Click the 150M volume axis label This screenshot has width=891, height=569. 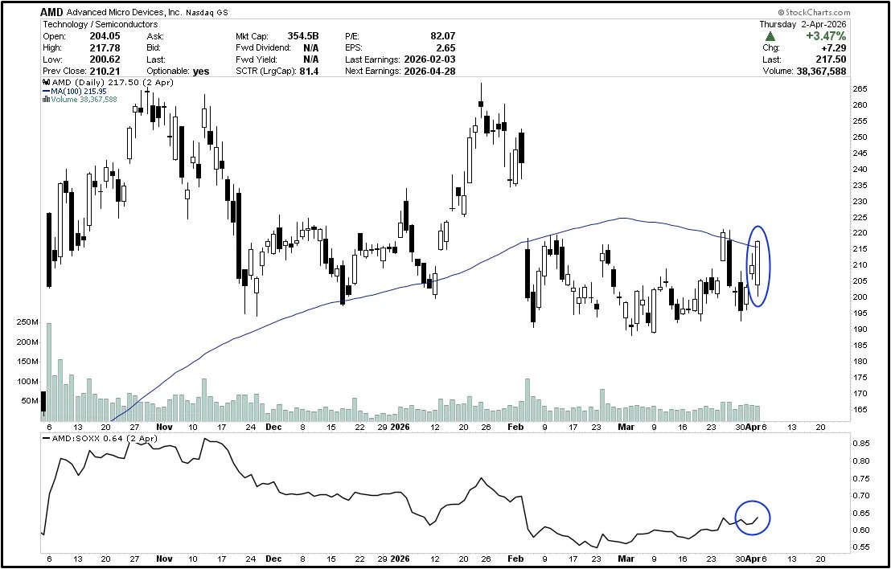[28, 362]
